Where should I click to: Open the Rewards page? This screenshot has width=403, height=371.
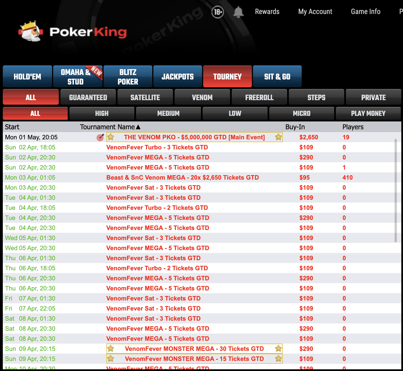pyautogui.click(x=267, y=12)
